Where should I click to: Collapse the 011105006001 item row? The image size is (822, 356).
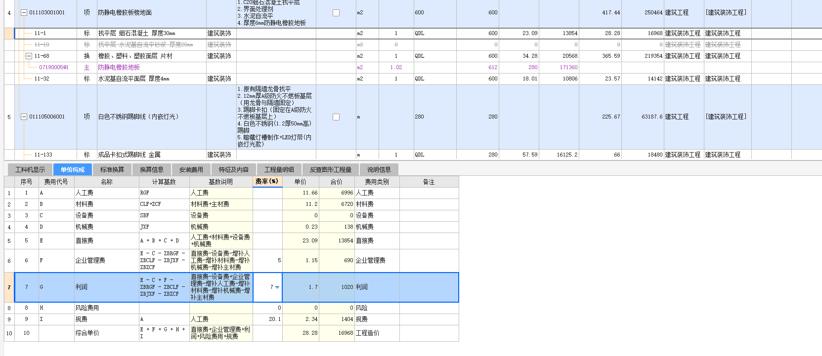[x=24, y=117]
